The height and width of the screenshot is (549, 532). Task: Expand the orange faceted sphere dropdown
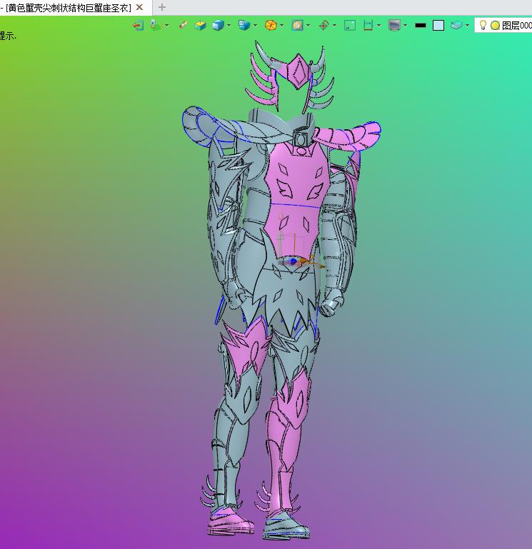tap(281, 26)
